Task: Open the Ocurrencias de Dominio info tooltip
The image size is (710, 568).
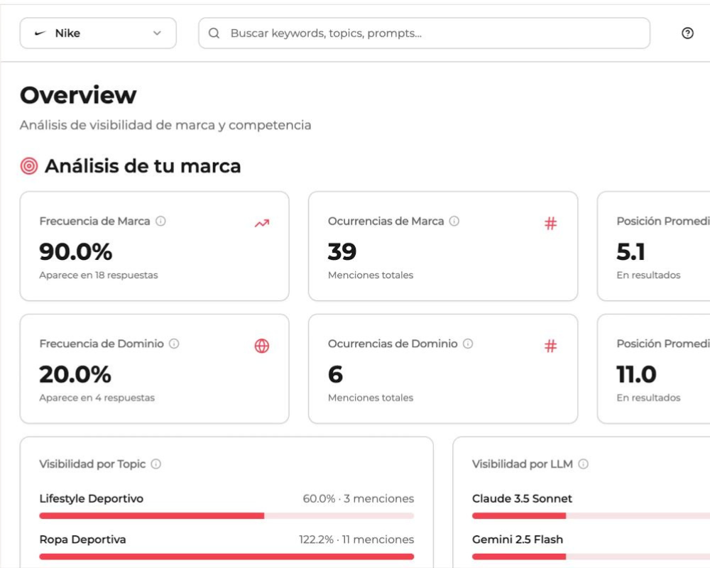Action: click(468, 344)
